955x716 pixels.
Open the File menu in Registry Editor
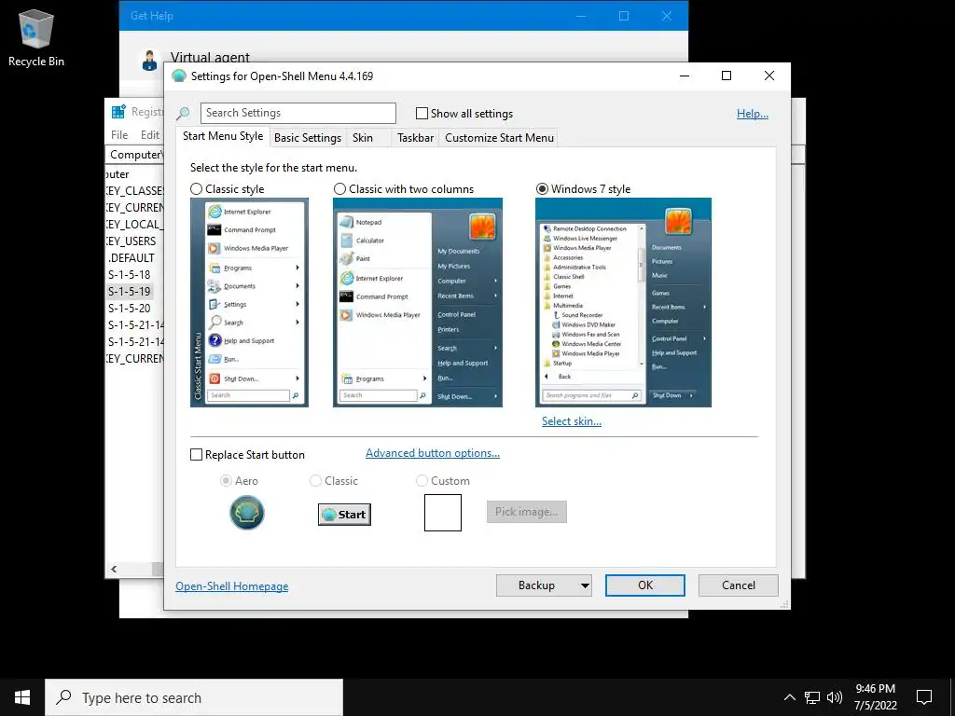(119, 135)
